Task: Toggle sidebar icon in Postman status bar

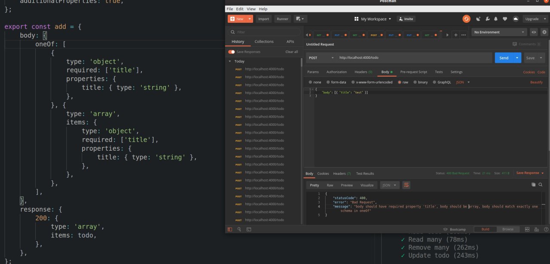Action: [230, 229]
